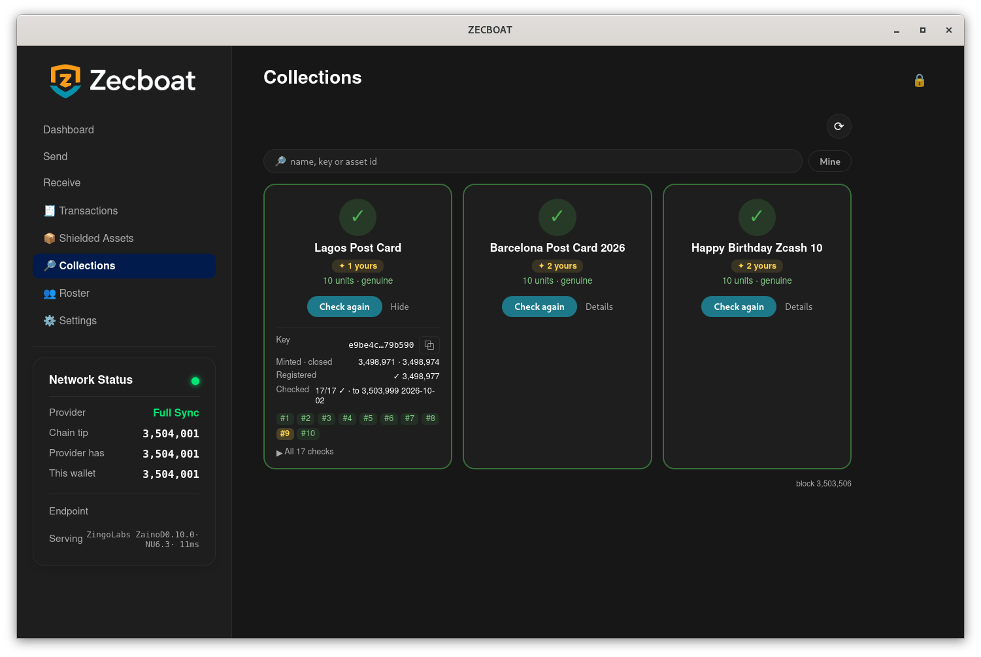981x657 pixels.
Task: Click the Minted closed values 3,498,971 · 3,498,974
Action: pos(399,362)
